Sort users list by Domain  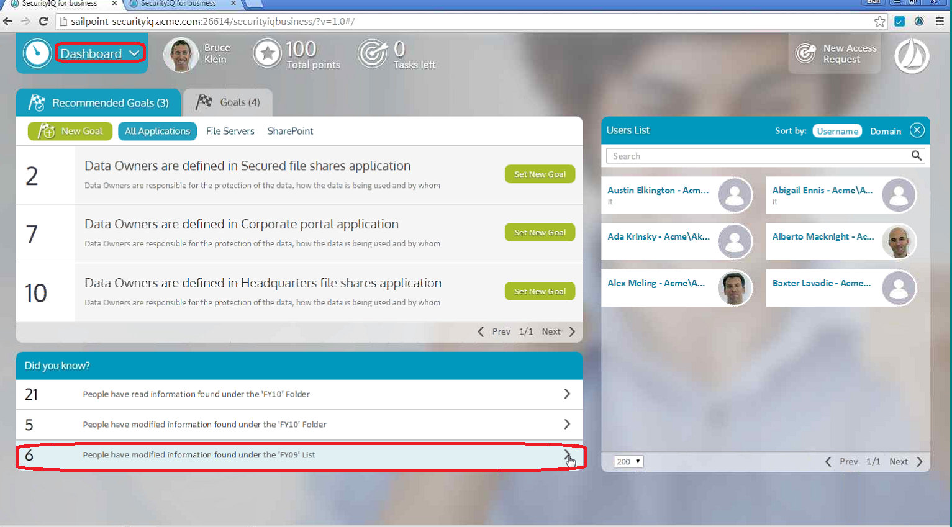886,131
